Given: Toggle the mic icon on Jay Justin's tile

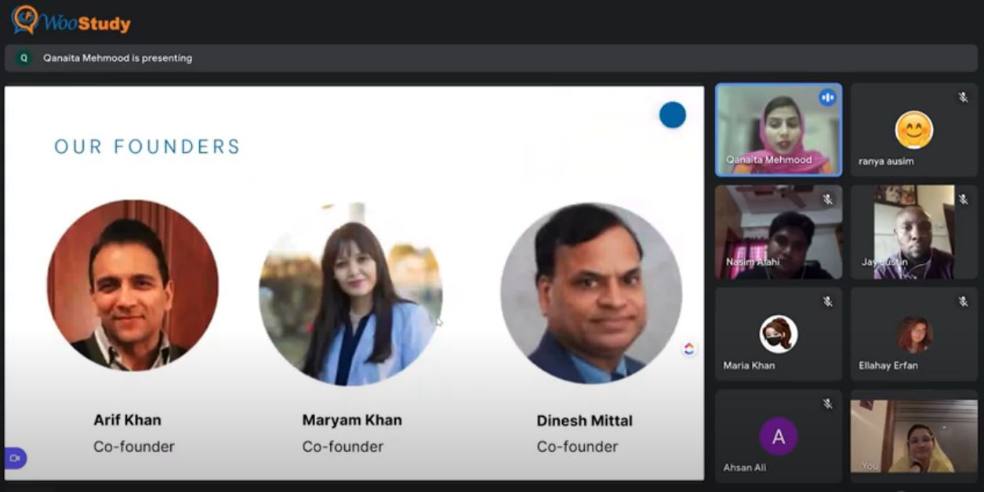Looking at the screenshot, I should (x=963, y=199).
